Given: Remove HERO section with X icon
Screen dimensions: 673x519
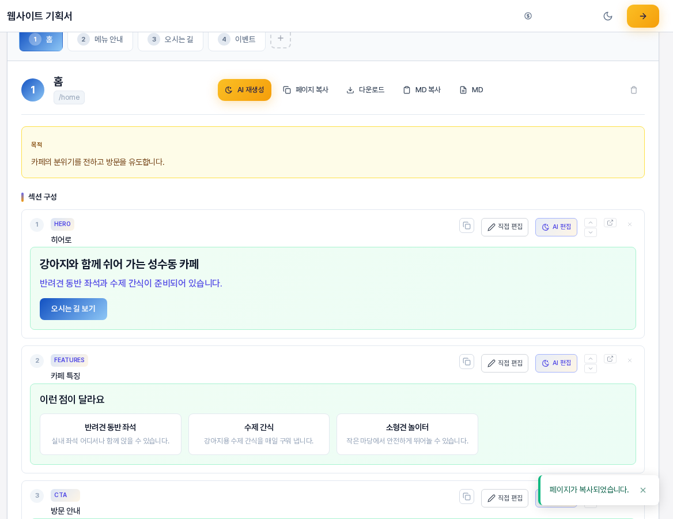Looking at the screenshot, I should click(630, 224).
